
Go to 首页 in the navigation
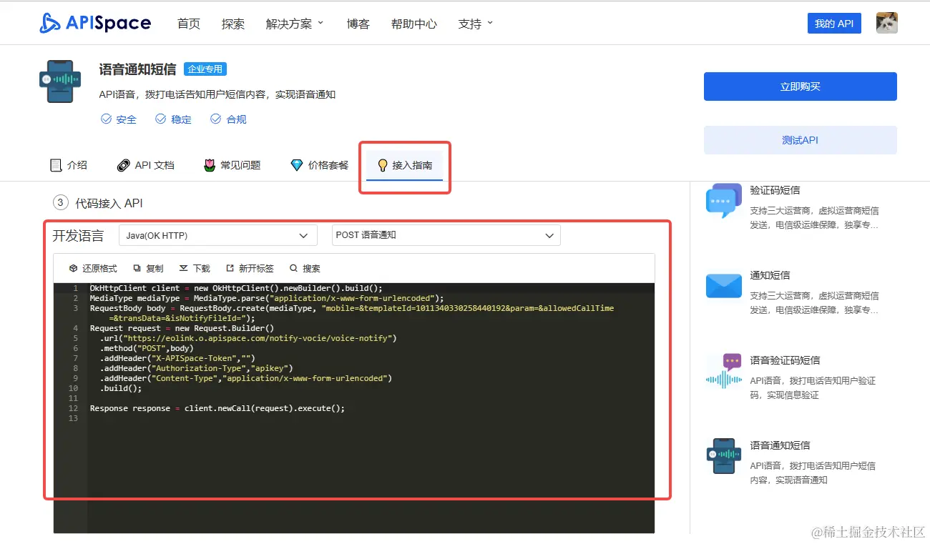[x=189, y=24]
